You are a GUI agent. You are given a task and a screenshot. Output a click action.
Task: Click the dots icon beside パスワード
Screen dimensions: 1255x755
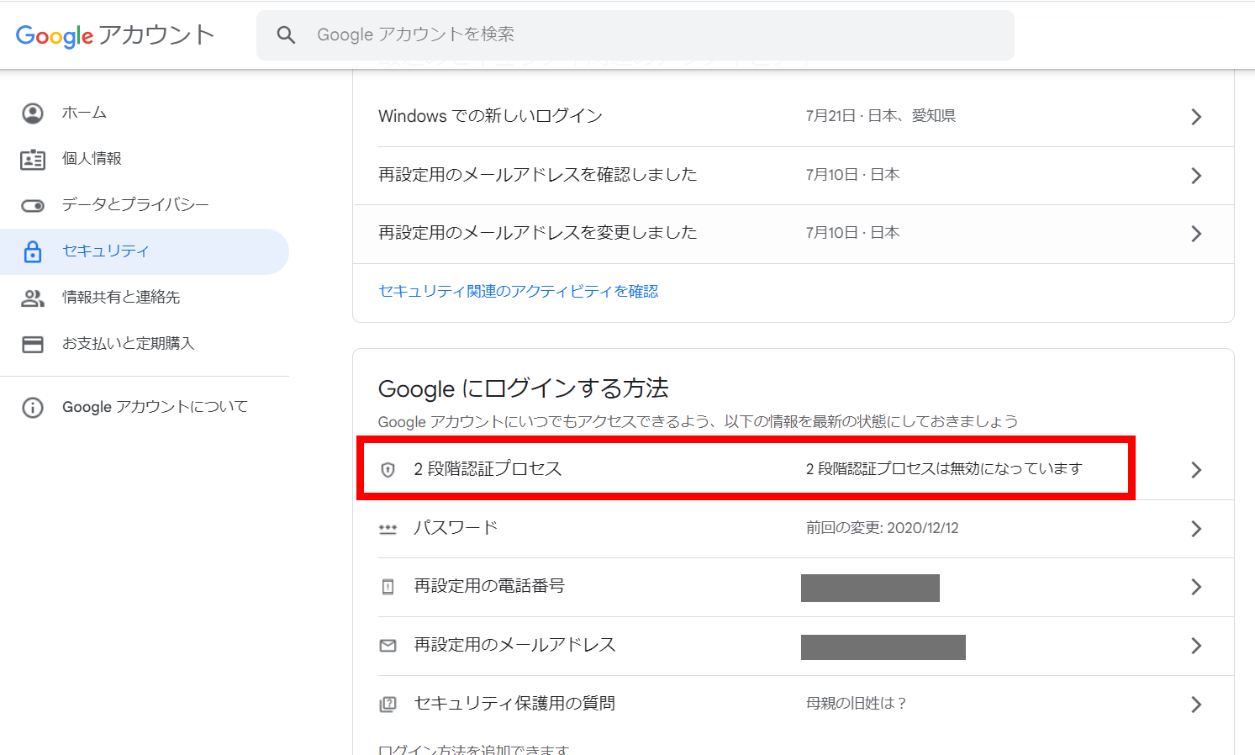click(388, 529)
